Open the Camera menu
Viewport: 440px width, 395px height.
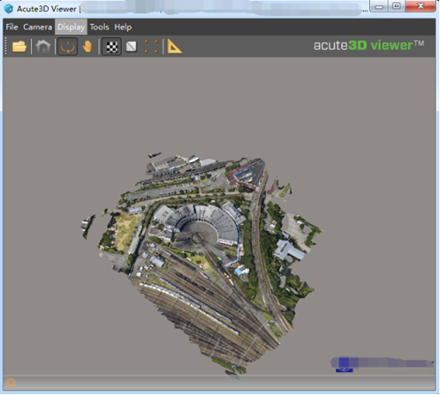pos(38,27)
